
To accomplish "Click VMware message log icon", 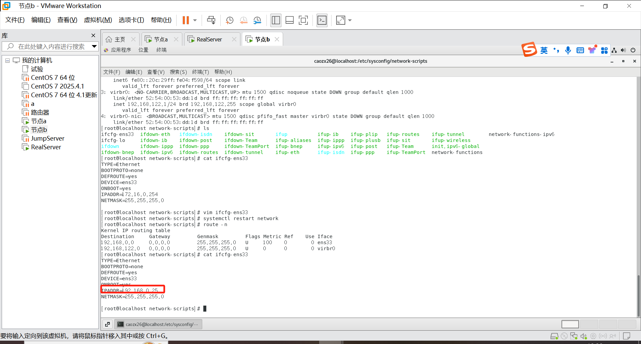I will click(x=627, y=336).
